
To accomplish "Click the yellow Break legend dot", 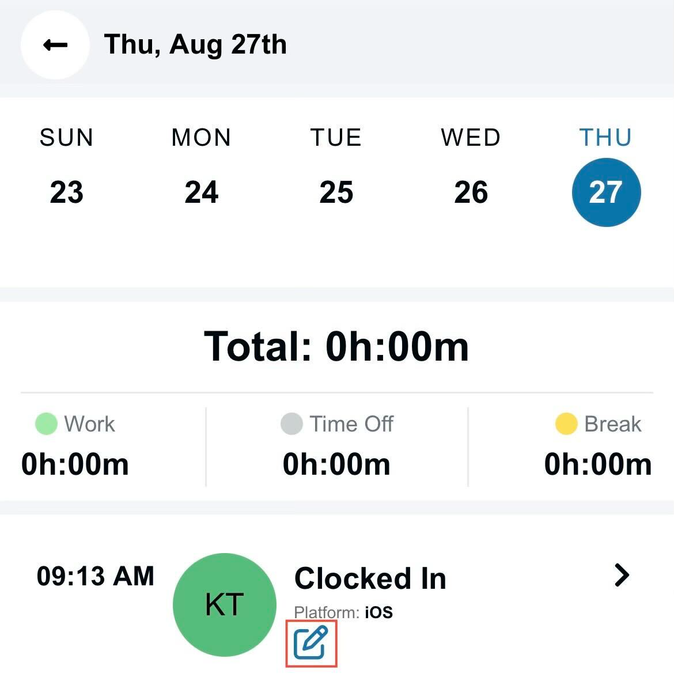I will (x=566, y=424).
